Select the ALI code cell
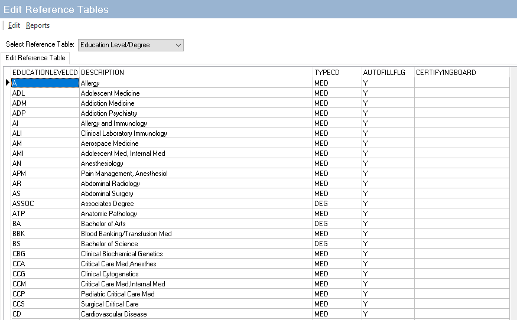The image size is (517, 320). click(45, 133)
